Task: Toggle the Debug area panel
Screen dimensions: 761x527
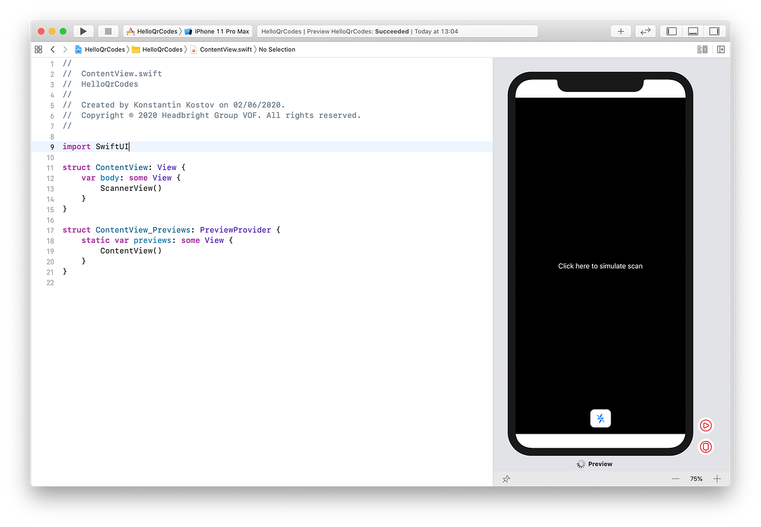Action: 693,30
